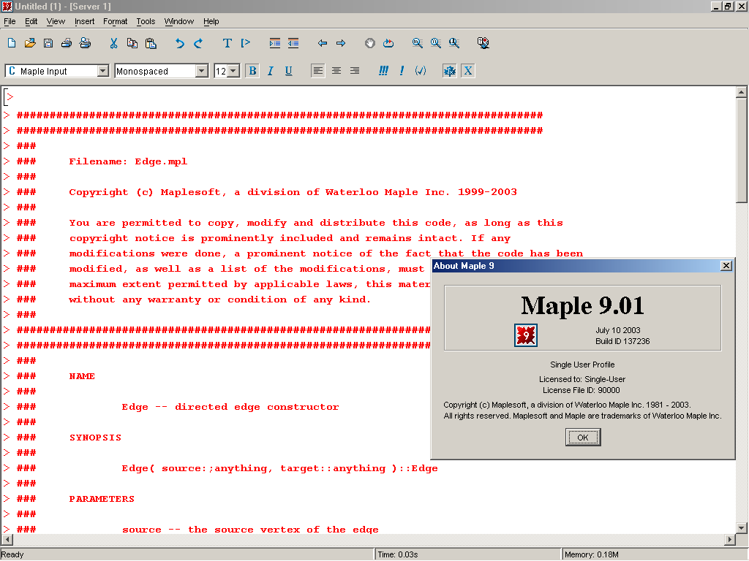The image size is (749, 561).
Task: Restart the Maple server using the restart icon
Action: [x=388, y=43]
